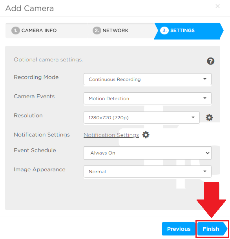Open the Notification Settings link
Viewport: 230px width, 239px height.
pos(111,135)
